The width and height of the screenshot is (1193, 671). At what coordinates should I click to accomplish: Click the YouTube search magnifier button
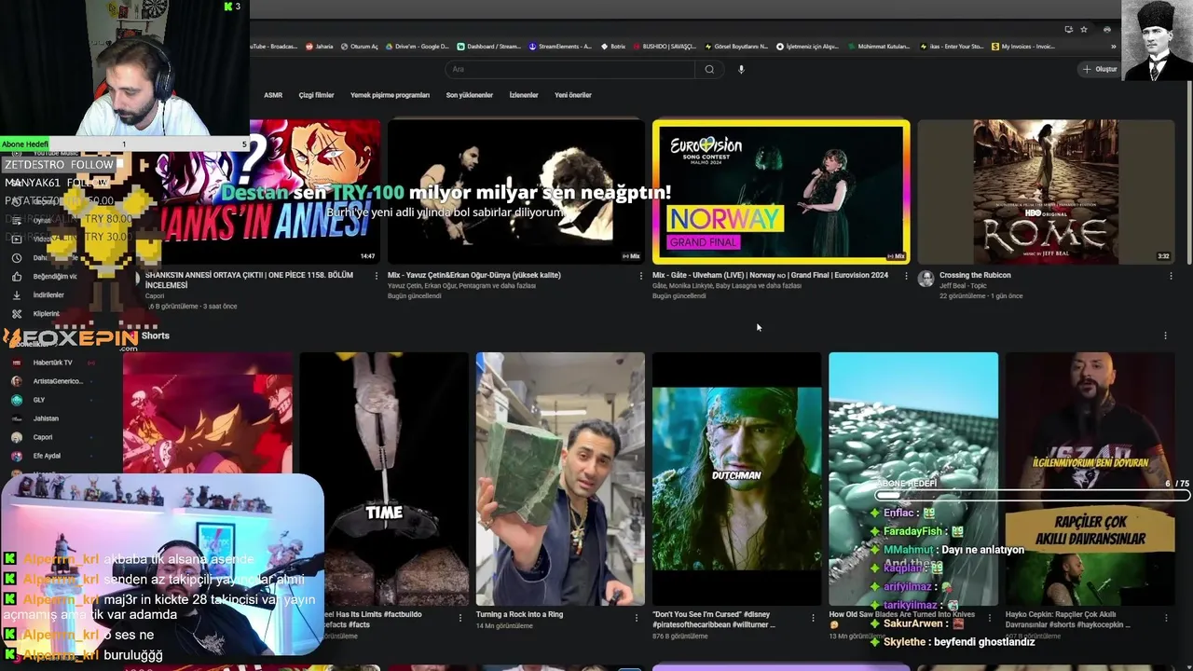click(x=709, y=69)
